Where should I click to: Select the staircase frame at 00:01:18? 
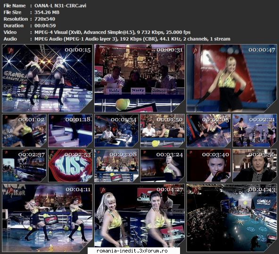[x=70, y=130]
